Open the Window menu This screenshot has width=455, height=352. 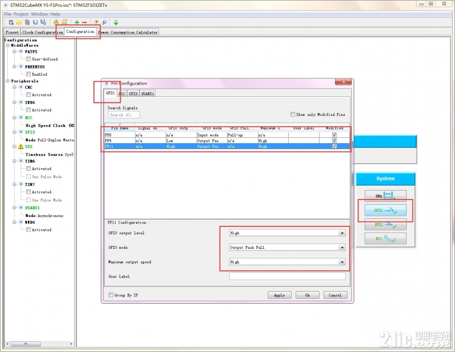39,14
